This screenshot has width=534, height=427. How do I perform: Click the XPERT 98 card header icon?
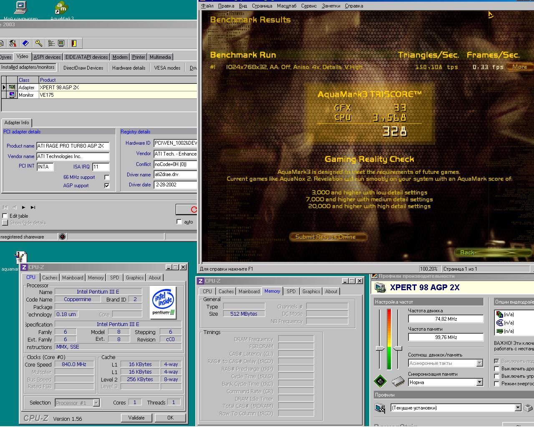pos(380,287)
